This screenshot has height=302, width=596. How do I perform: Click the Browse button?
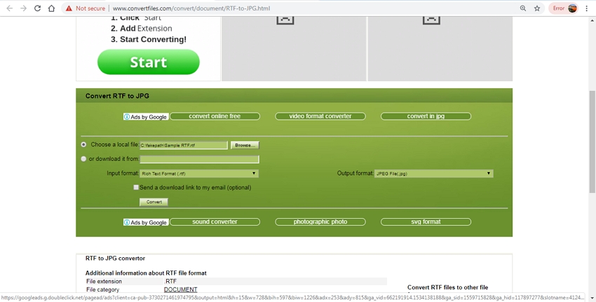pos(244,145)
